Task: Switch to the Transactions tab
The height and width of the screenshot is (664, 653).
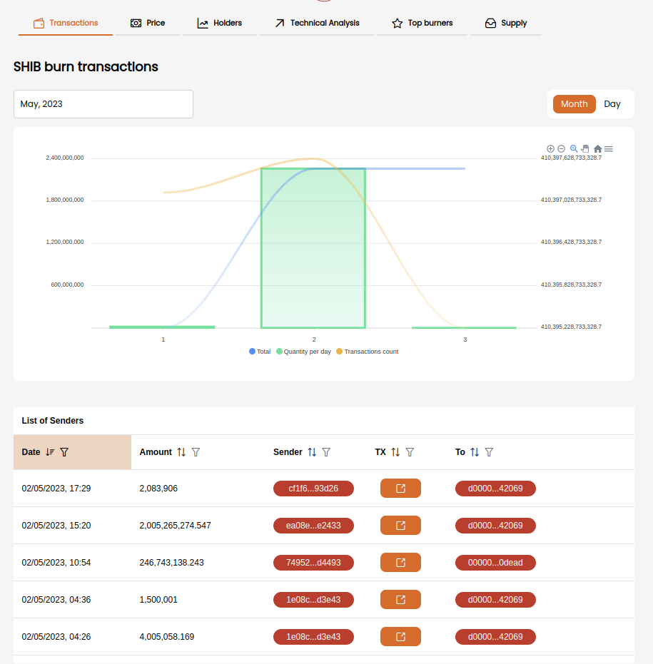Action: point(66,23)
